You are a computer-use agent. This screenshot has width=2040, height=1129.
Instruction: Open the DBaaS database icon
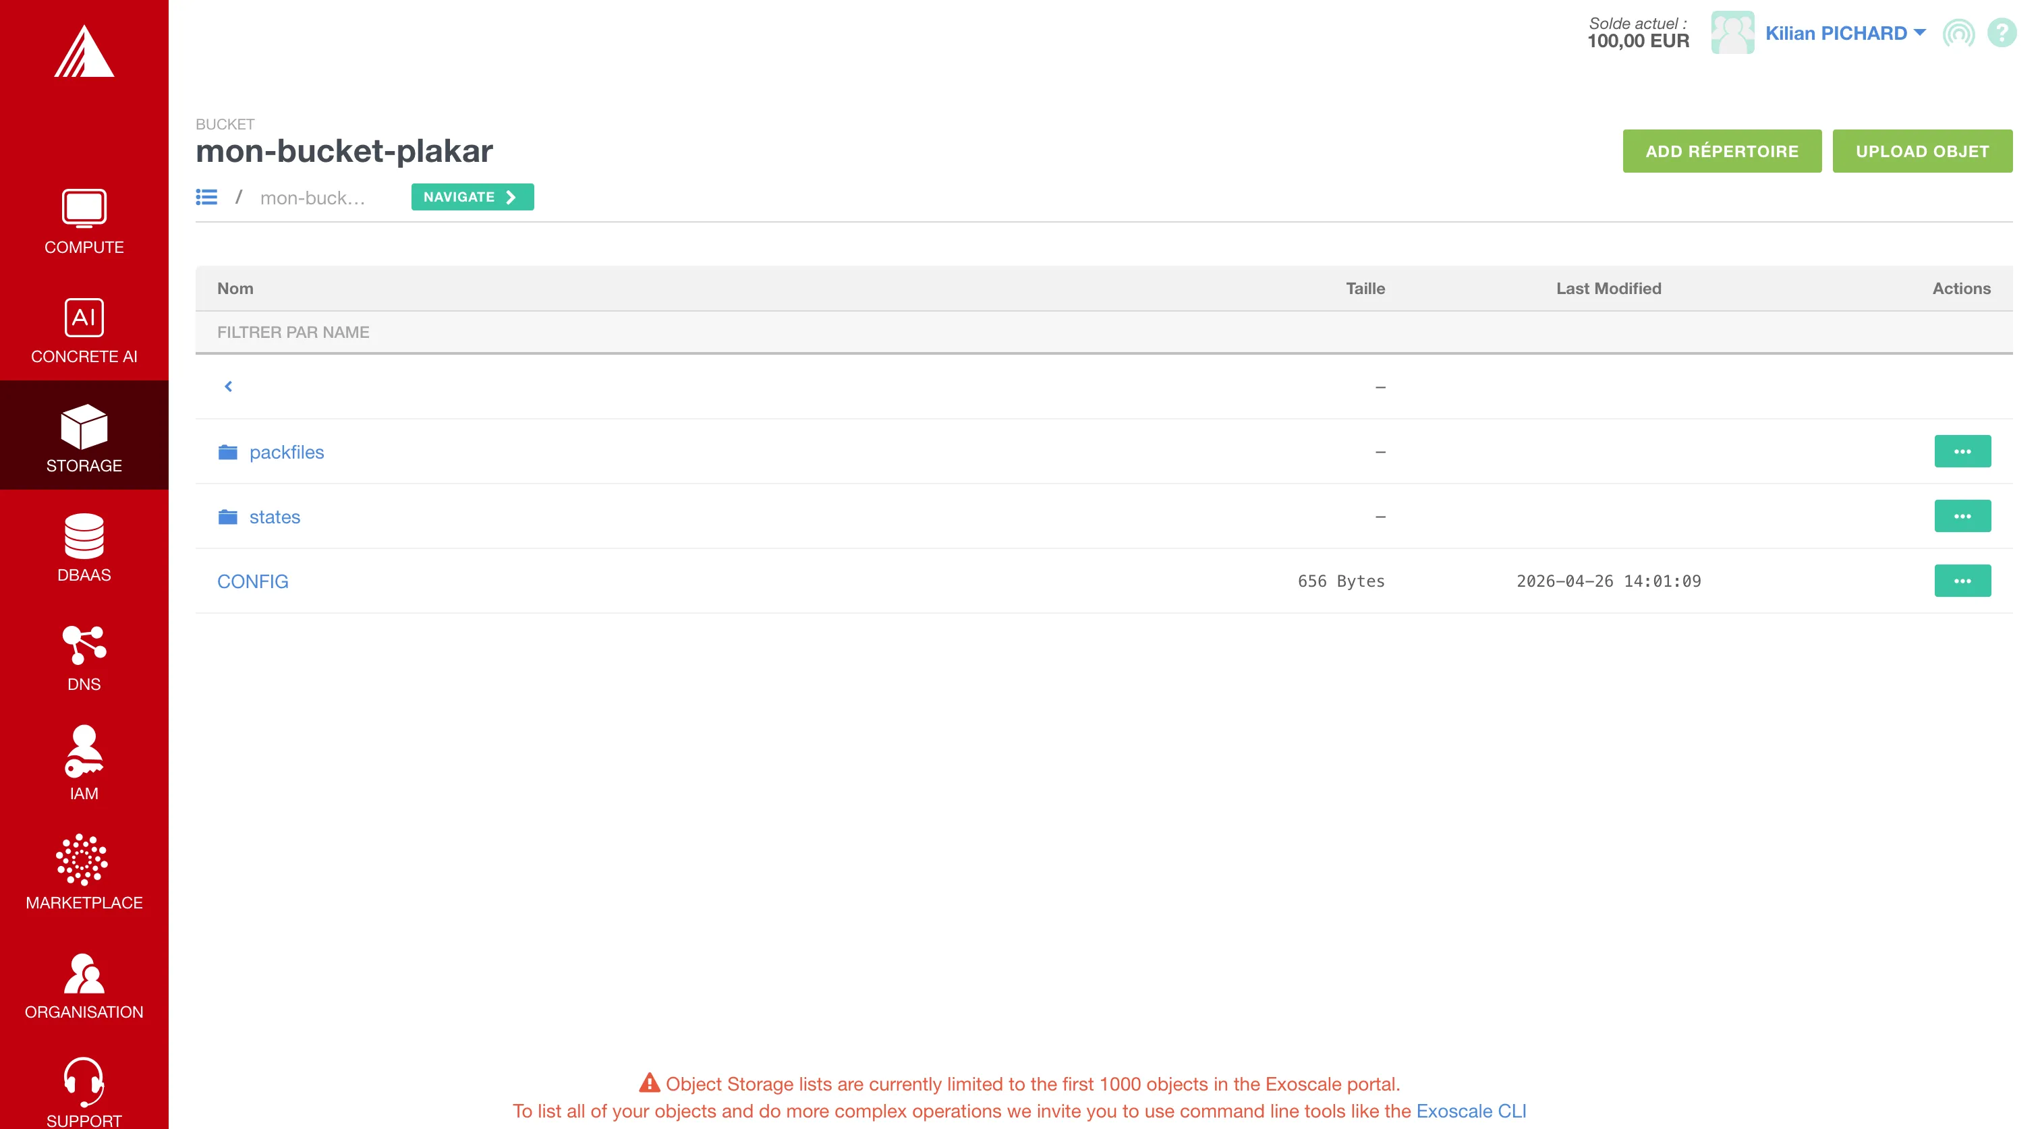[84, 536]
